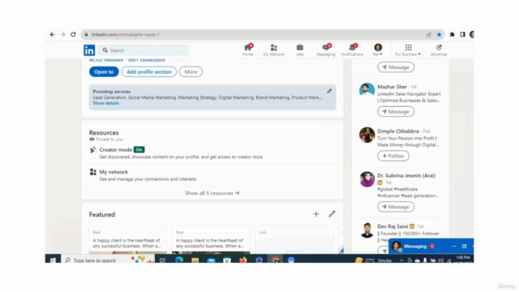The image size is (519, 292).
Task: Open the Messaging navbar icon
Action: pyautogui.click(x=326, y=50)
